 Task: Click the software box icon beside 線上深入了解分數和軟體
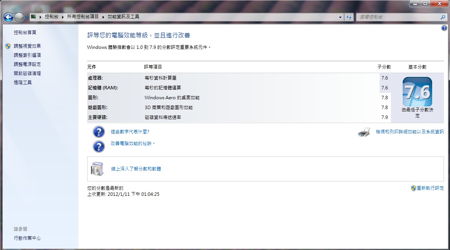coord(97,169)
